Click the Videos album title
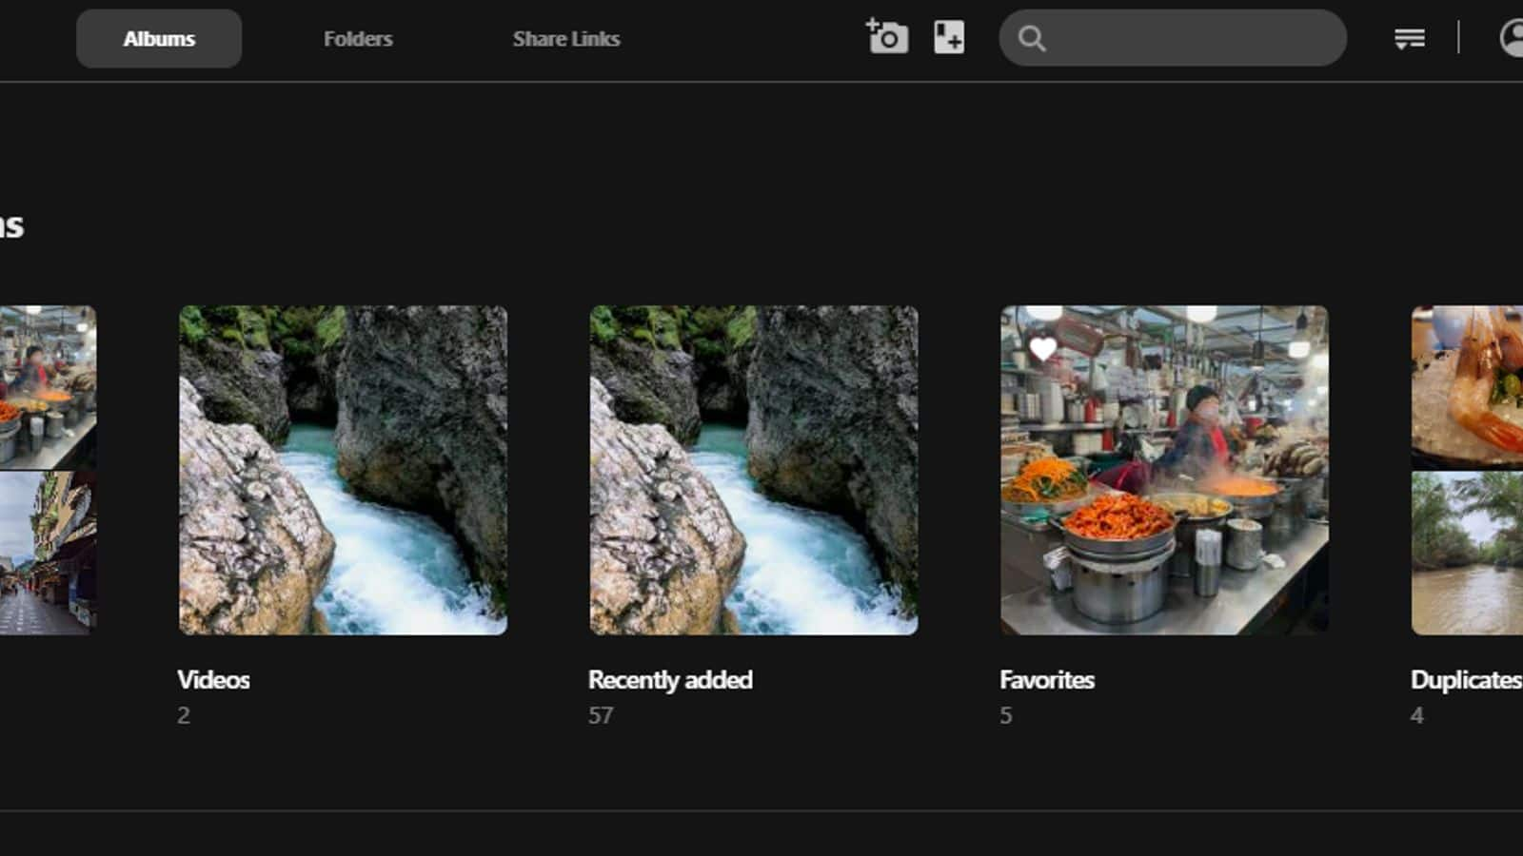Screen dimensions: 1523x856 coord(213,680)
